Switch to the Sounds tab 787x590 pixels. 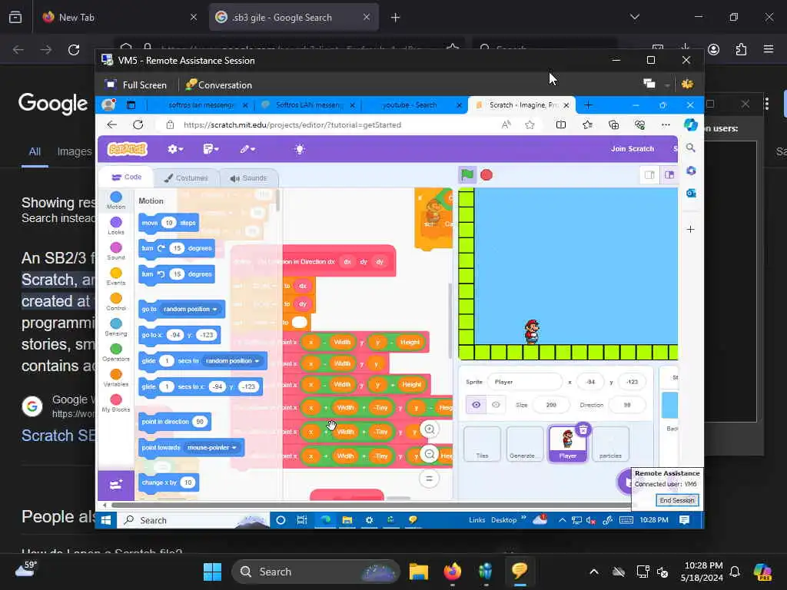(x=248, y=178)
